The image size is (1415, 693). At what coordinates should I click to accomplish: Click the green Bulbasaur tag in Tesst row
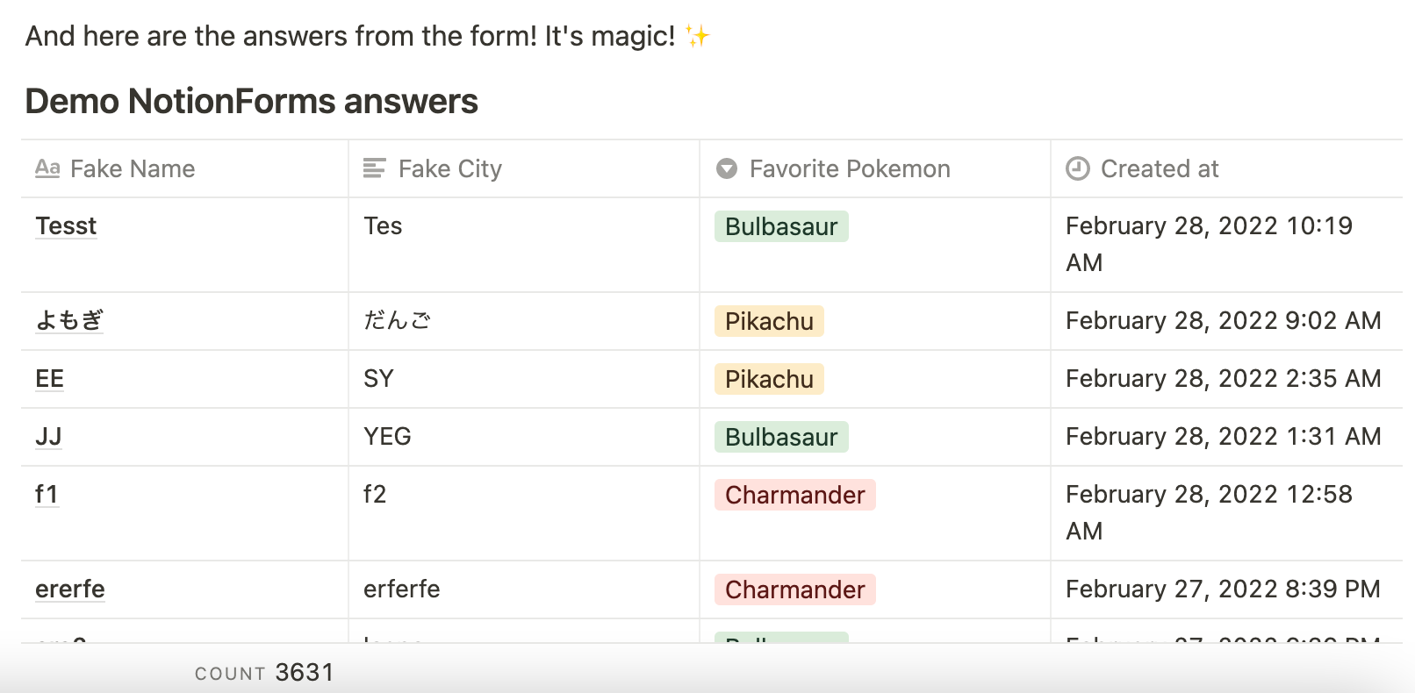pos(781,227)
